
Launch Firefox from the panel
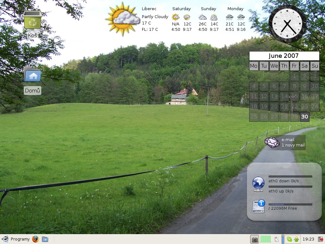[x=36, y=239]
